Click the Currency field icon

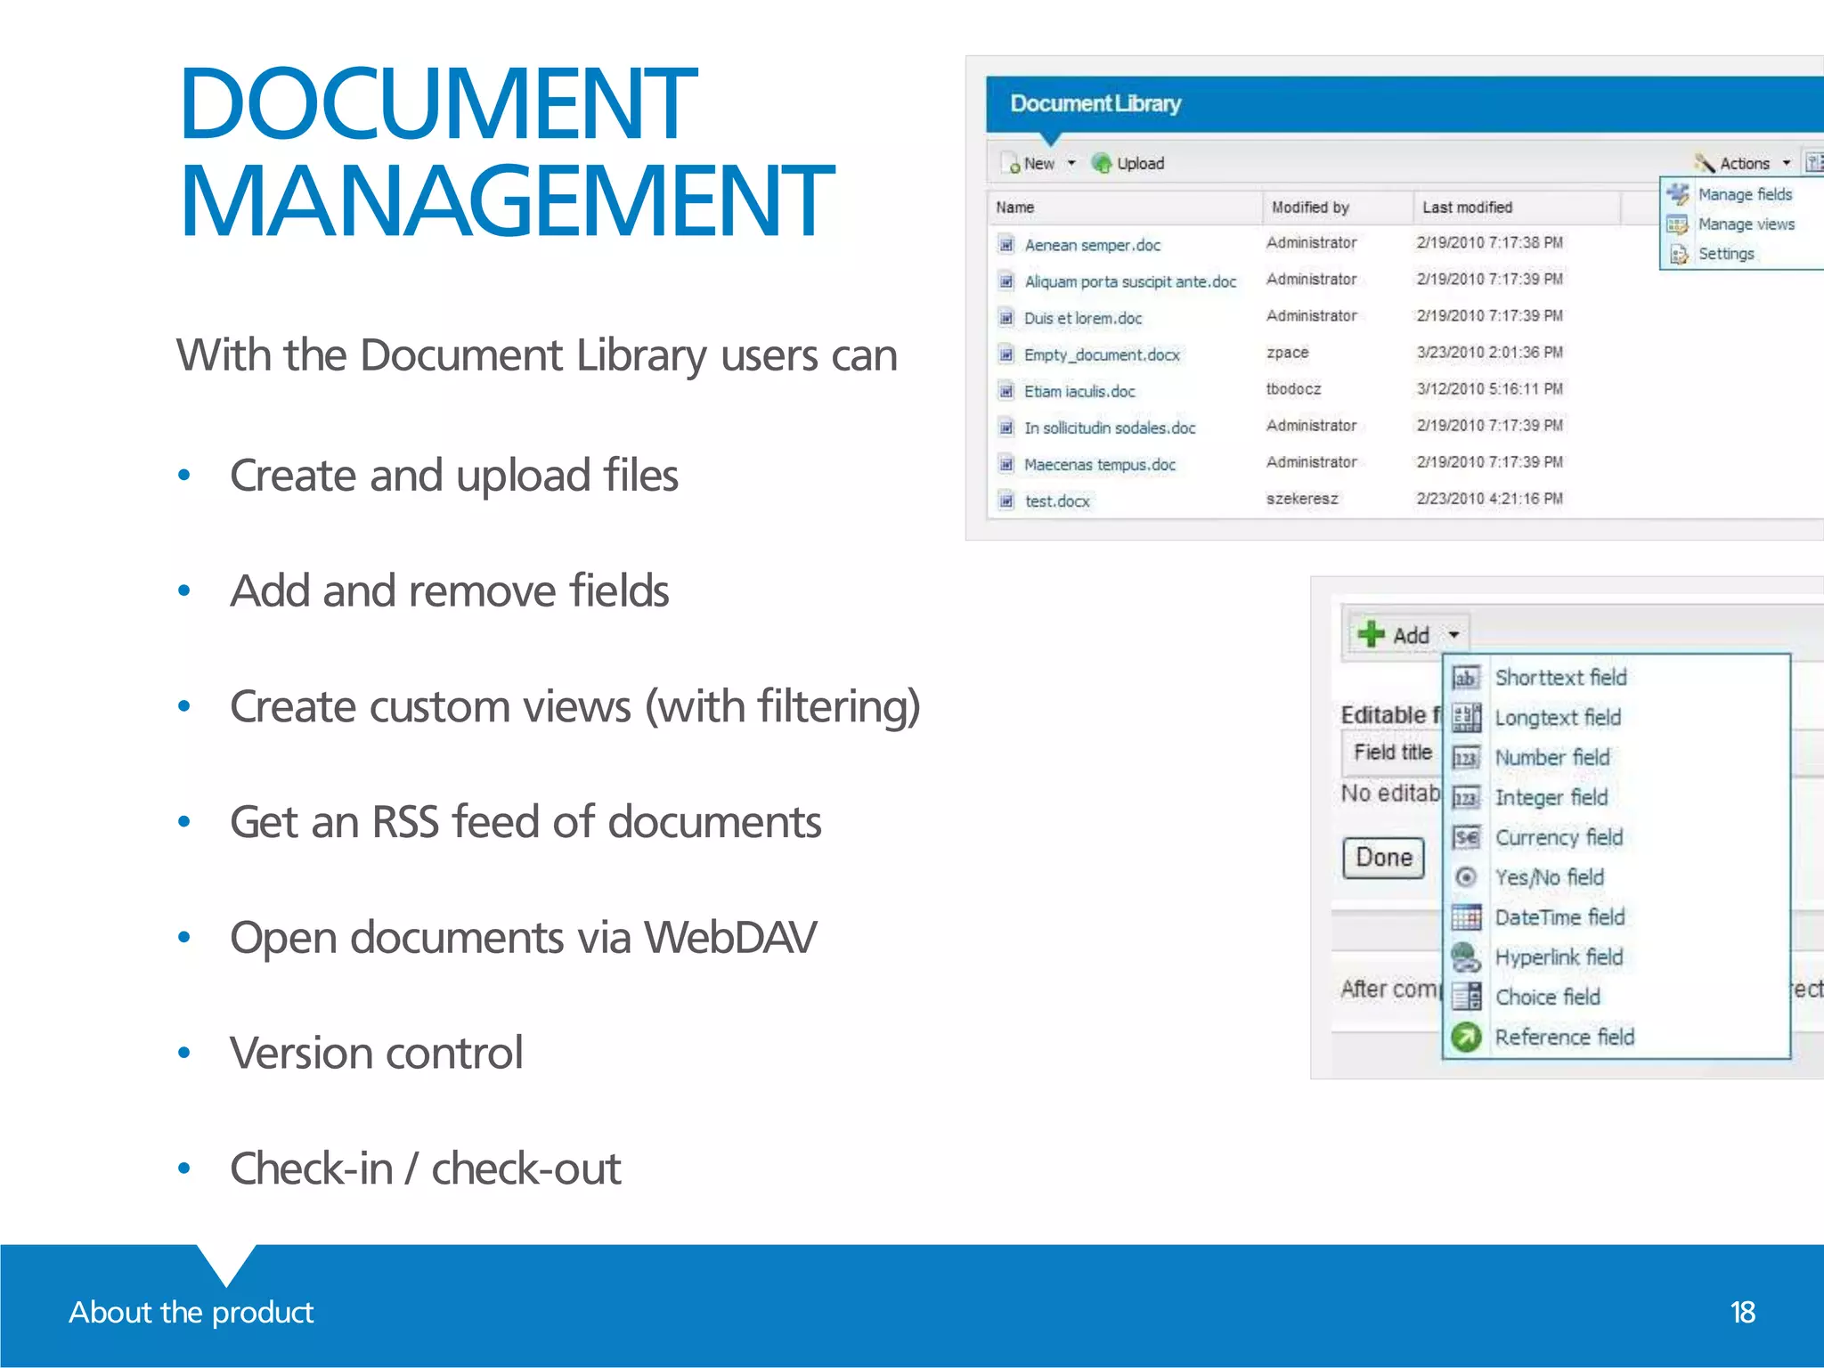pos(1466,837)
